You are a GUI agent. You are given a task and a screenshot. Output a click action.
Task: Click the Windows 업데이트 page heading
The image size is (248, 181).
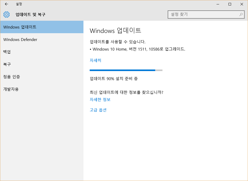coord(115,30)
